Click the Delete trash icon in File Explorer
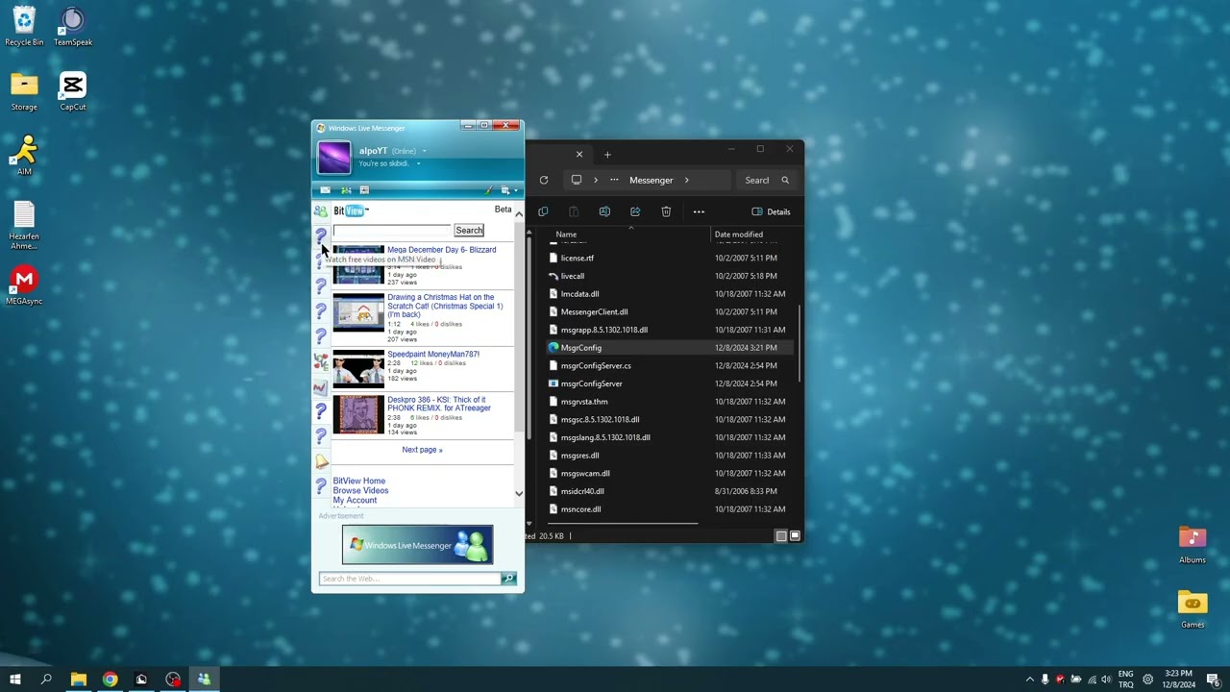 (x=666, y=211)
